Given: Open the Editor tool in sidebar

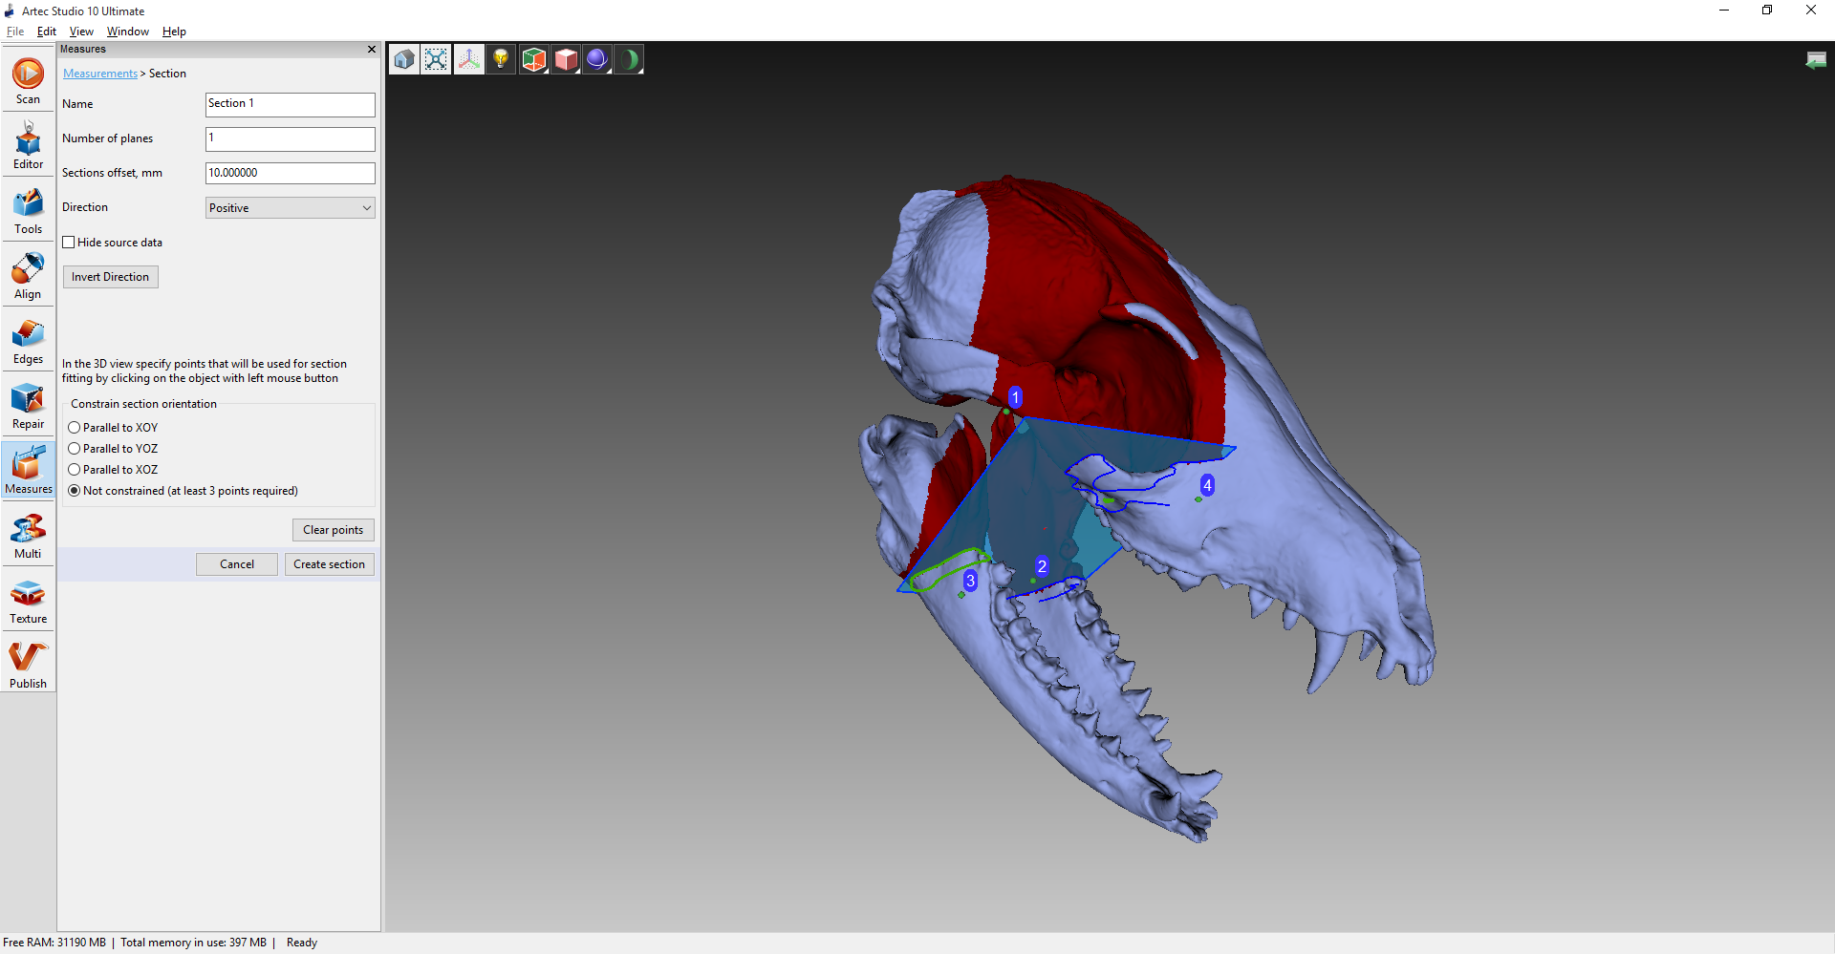Looking at the screenshot, I should pyautogui.click(x=28, y=145).
